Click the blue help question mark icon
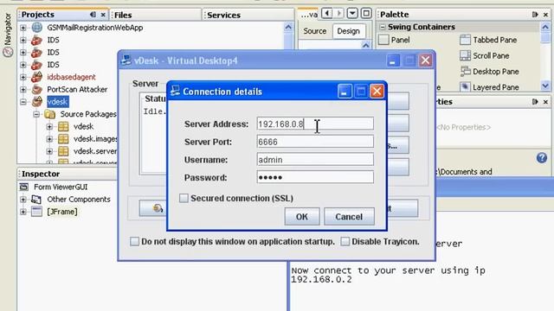Screen dimensions: 554x311 (x=542, y=157)
